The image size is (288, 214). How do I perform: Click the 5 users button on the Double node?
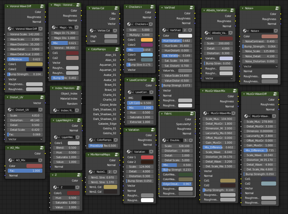(186, 140)
